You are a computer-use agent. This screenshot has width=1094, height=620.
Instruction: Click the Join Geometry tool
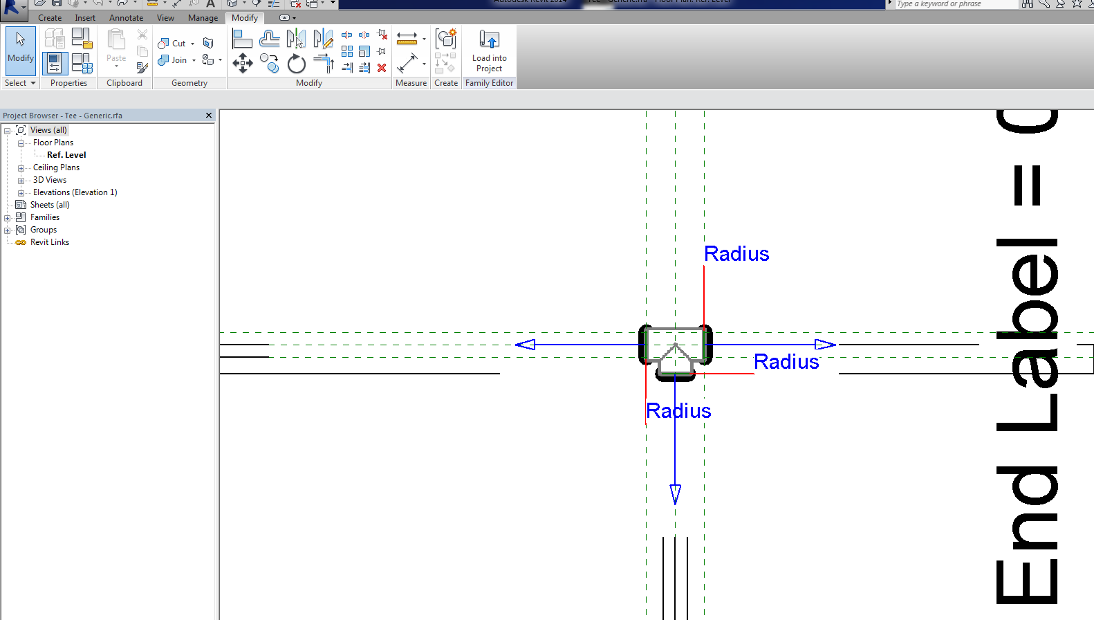click(172, 60)
